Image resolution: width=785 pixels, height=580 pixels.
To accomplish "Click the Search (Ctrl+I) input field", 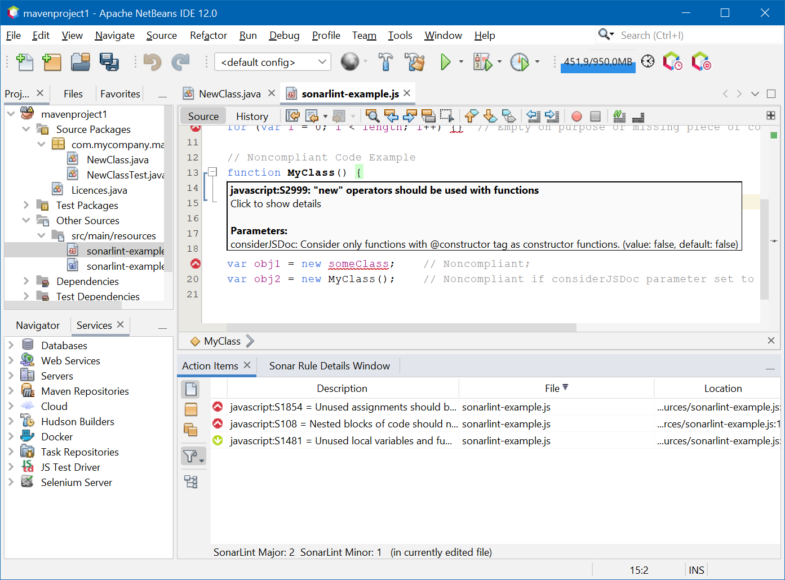I will [x=693, y=35].
